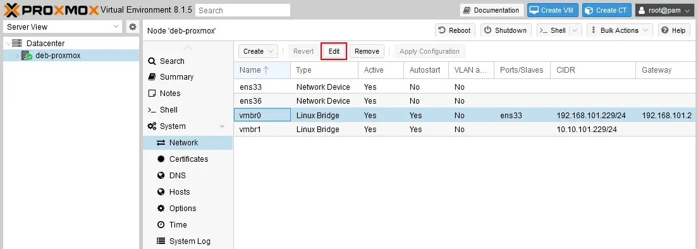698x249 pixels.
Task: Click the Summary book icon
Action: (x=152, y=77)
